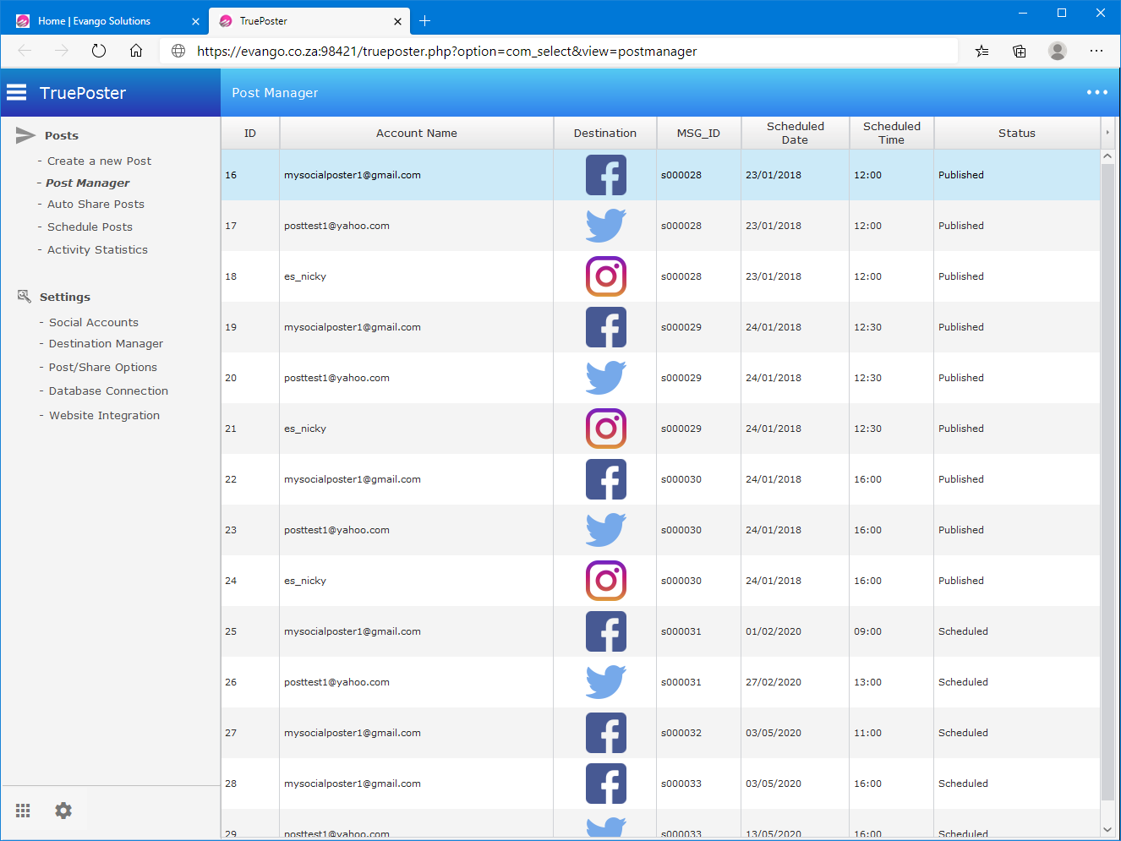Viewport: 1121px width, 841px height.
Task: Go to Schedule Posts page
Action: pos(90,227)
